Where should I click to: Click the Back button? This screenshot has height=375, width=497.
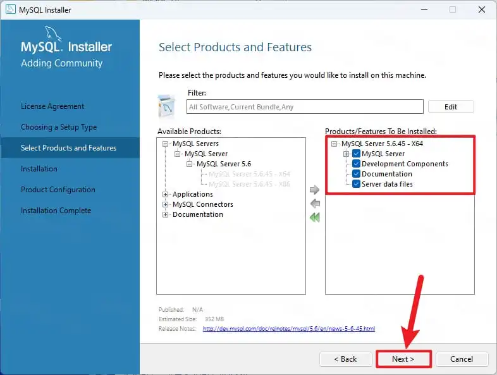tap(345, 359)
